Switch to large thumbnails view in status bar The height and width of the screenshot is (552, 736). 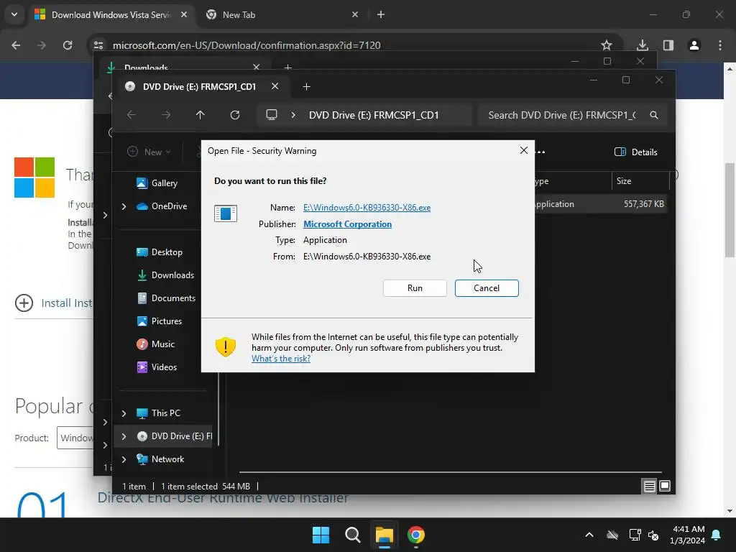pyautogui.click(x=665, y=487)
